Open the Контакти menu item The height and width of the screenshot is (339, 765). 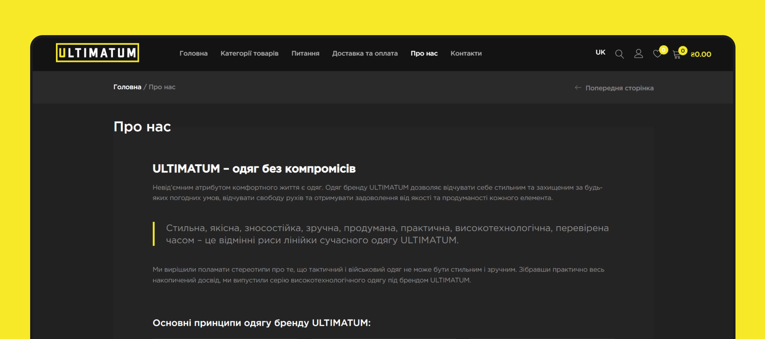(466, 53)
